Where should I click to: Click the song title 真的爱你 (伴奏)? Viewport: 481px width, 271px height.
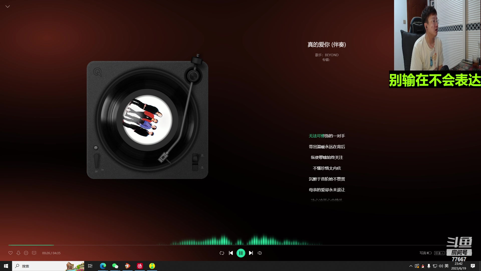[327, 45]
